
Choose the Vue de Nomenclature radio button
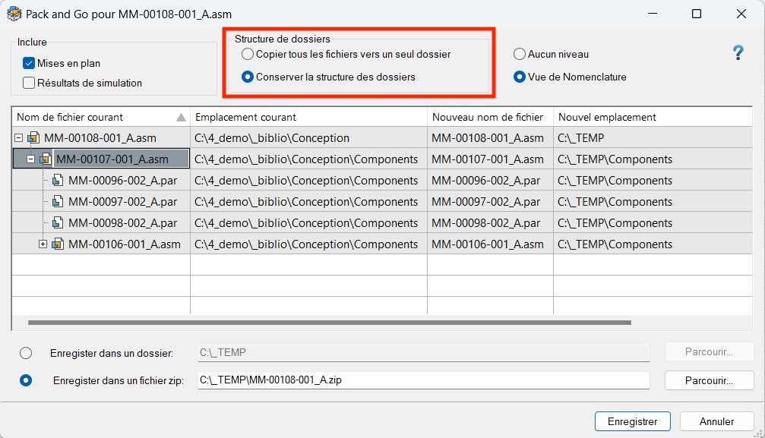(x=519, y=77)
